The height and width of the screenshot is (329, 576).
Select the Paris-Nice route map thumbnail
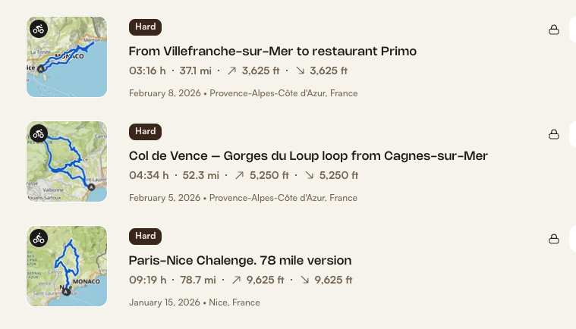pos(67,266)
